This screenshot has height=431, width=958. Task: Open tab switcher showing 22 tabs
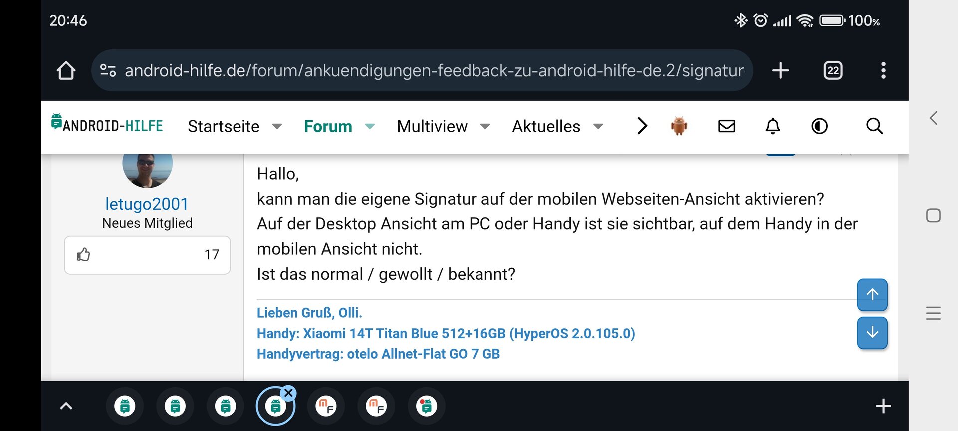tap(833, 70)
